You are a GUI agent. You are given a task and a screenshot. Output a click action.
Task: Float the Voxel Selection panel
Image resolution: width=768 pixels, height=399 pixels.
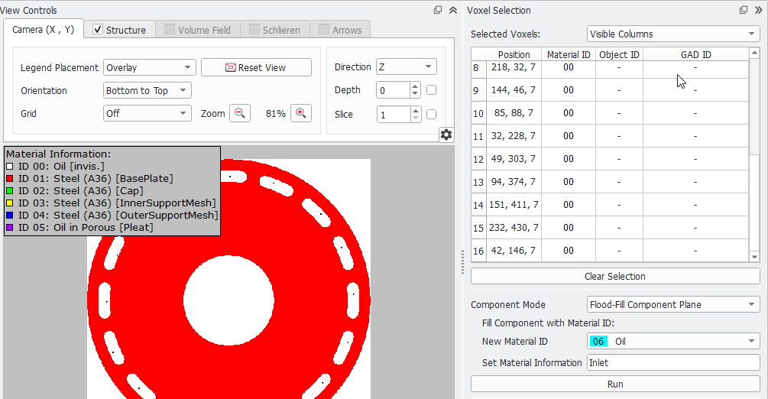(x=744, y=10)
